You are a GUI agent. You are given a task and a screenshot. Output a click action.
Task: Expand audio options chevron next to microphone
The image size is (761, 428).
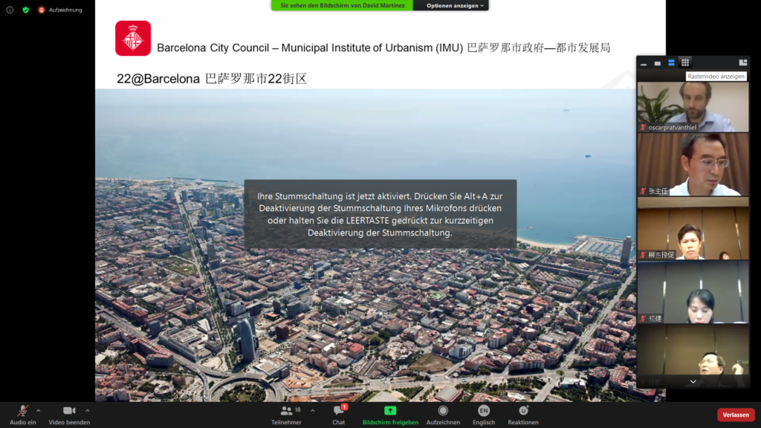(x=39, y=409)
